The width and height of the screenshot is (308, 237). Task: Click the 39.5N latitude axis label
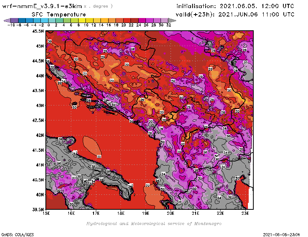pos(38,209)
